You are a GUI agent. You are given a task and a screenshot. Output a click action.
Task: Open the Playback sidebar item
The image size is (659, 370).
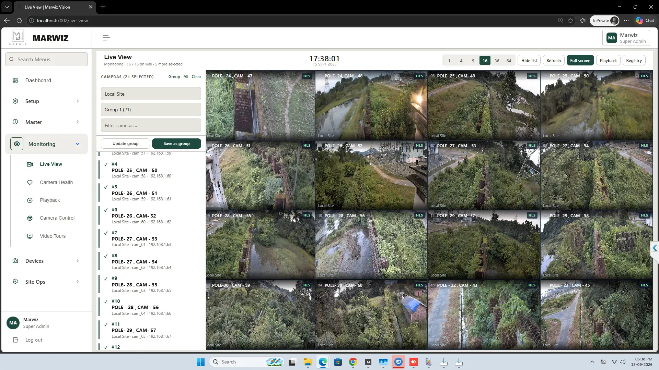(x=49, y=200)
